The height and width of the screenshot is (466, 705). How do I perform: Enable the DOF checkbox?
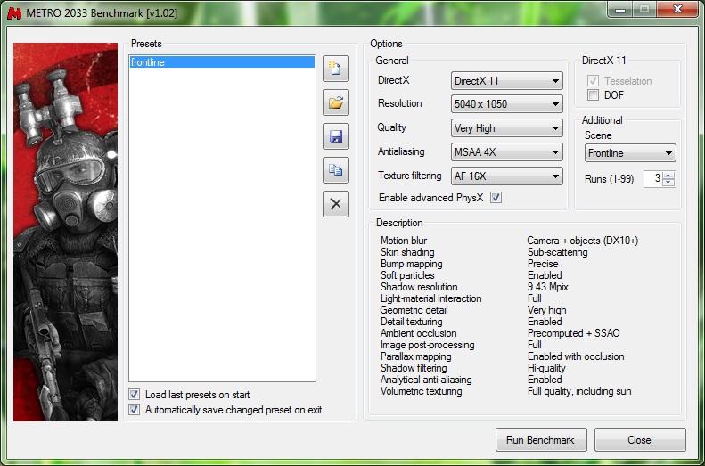(x=594, y=95)
